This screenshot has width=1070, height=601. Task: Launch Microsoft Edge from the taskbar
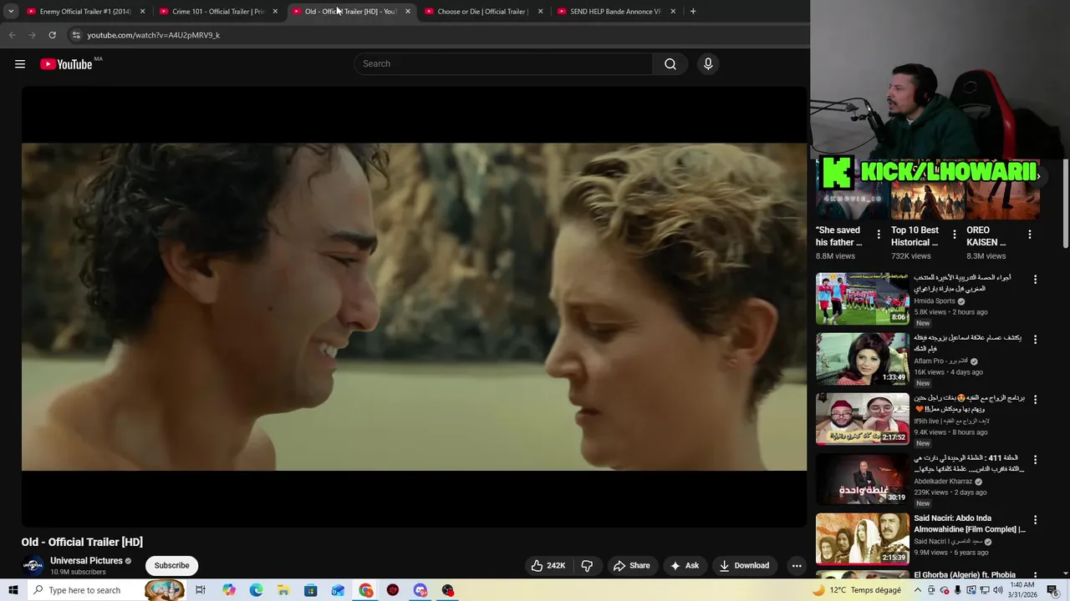point(256,590)
